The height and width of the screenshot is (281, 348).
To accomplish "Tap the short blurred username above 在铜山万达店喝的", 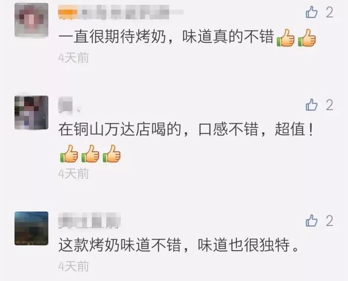I will [x=69, y=105].
